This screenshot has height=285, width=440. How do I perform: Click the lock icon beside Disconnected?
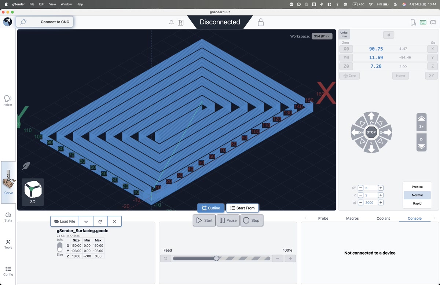point(261,22)
